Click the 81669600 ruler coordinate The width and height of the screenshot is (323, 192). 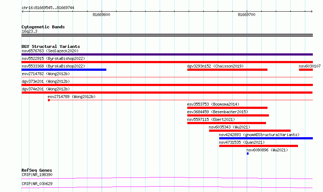101,15
